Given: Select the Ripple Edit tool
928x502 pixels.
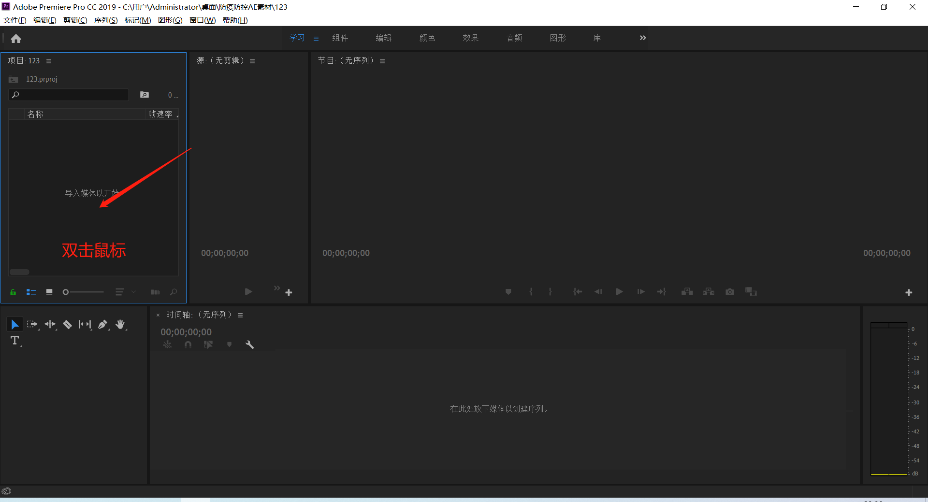Looking at the screenshot, I should tap(50, 325).
